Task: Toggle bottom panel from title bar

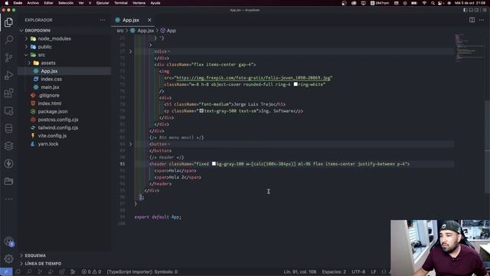Action: (471, 10)
